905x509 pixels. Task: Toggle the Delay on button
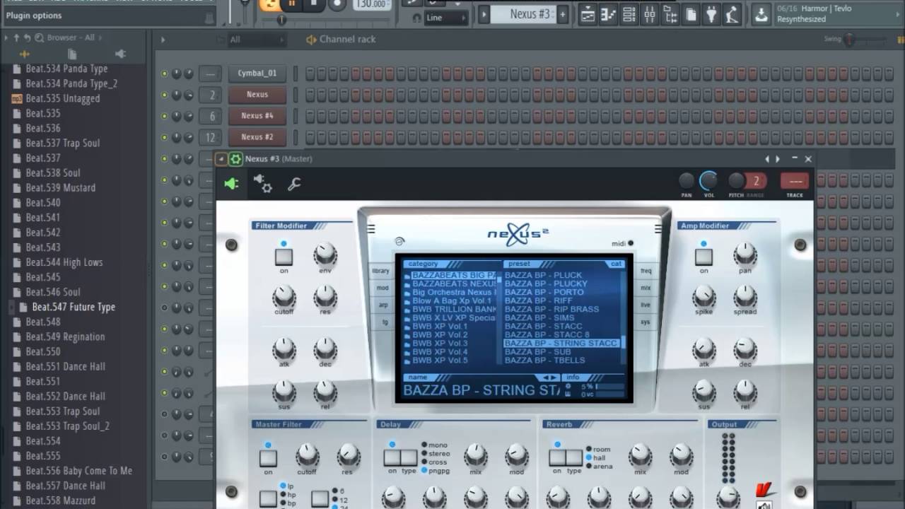[392, 457]
